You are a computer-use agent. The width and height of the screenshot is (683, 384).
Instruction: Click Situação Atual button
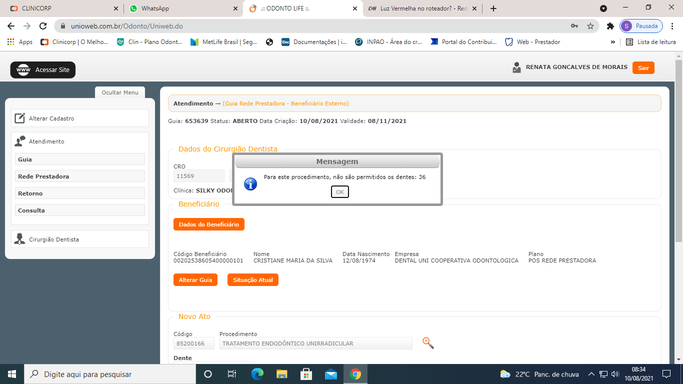[x=253, y=280]
